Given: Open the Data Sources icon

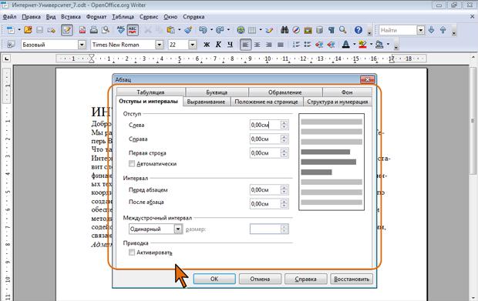Looking at the screenshot, I should pyautogui.click(x=319, y=30).
